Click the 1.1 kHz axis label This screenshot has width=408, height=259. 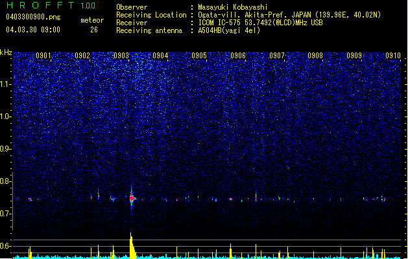coord(6,84)
